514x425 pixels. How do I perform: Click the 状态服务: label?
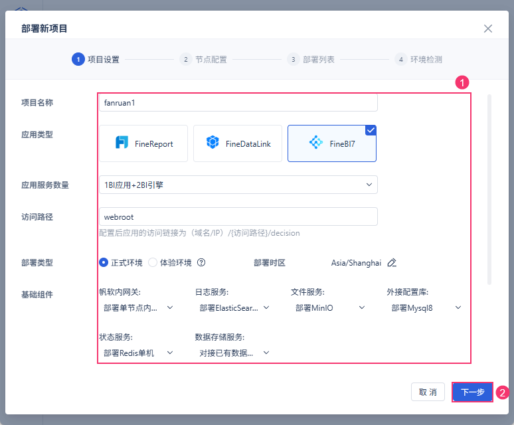tap(116, 337)
